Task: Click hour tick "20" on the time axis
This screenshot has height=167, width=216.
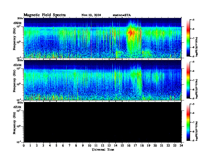Action: 155,146
